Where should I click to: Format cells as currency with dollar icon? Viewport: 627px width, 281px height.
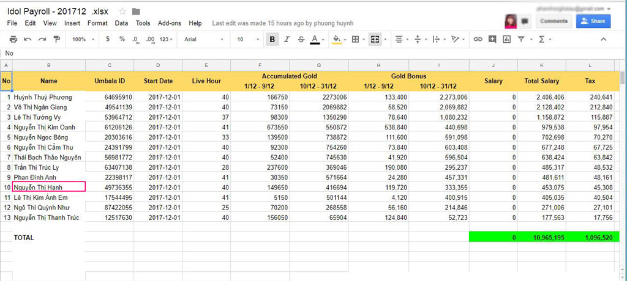click(x=108, y=39)
